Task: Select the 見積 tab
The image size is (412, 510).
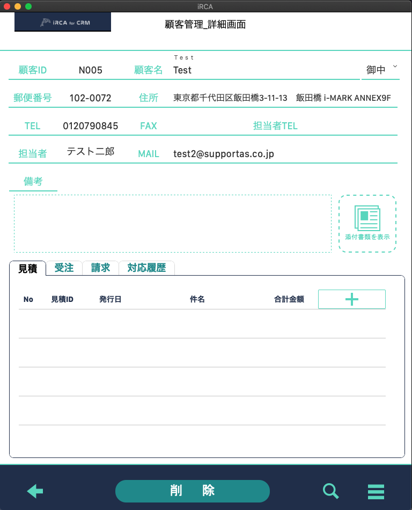Action: point(28,269)
